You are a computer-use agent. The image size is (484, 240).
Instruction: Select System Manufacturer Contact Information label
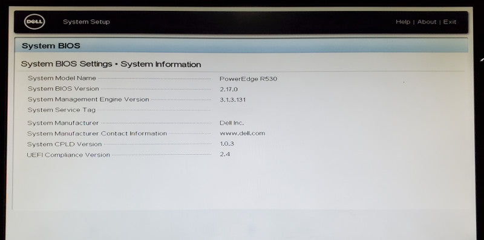coord(97,134)
